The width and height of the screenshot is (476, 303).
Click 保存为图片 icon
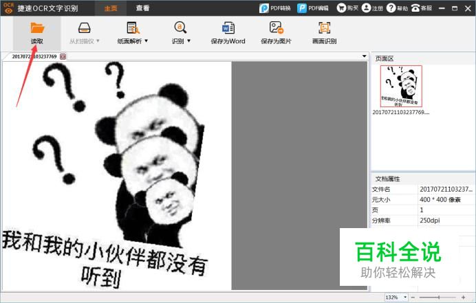[277, 27]
